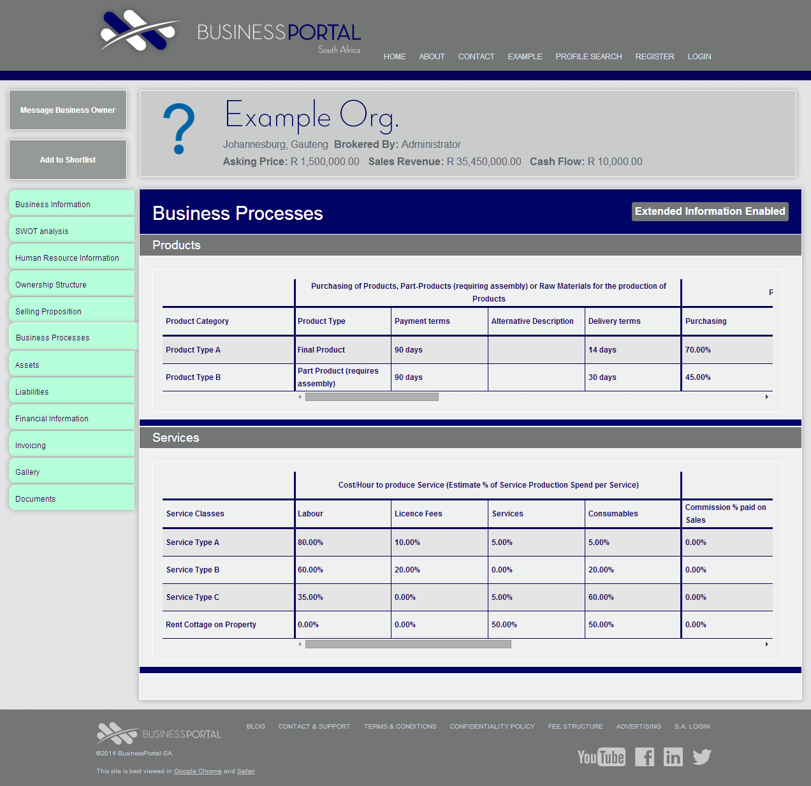Open the Facebook footer icon
The height and width of the screenshot is (786, 811).
point(645,757)
